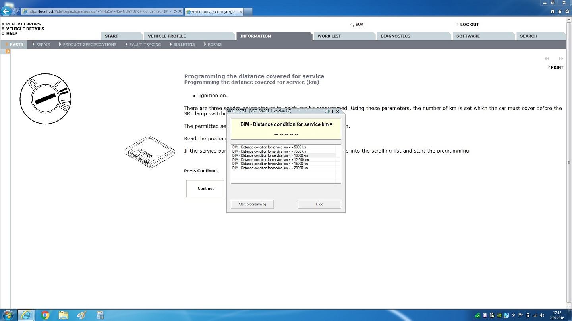Click the browser back arrow button

[x=6, y=11]
